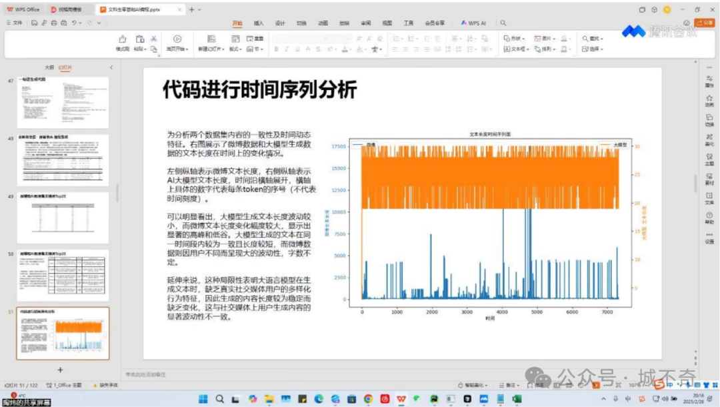Click the add slide plus below thumbnails

click(x=60, y=370)
